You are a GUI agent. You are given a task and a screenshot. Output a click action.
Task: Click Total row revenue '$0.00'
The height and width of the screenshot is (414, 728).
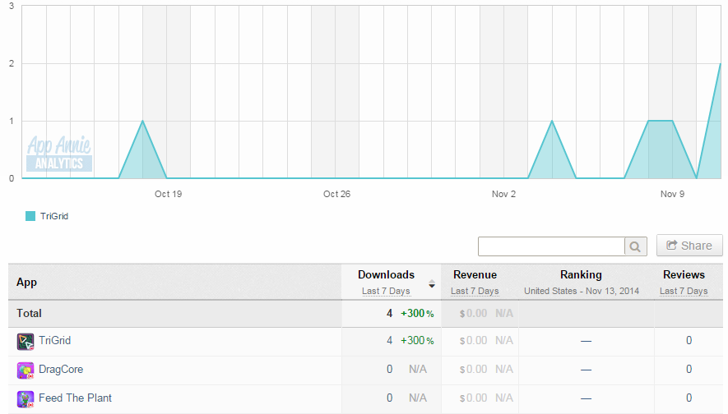[473, 314]
